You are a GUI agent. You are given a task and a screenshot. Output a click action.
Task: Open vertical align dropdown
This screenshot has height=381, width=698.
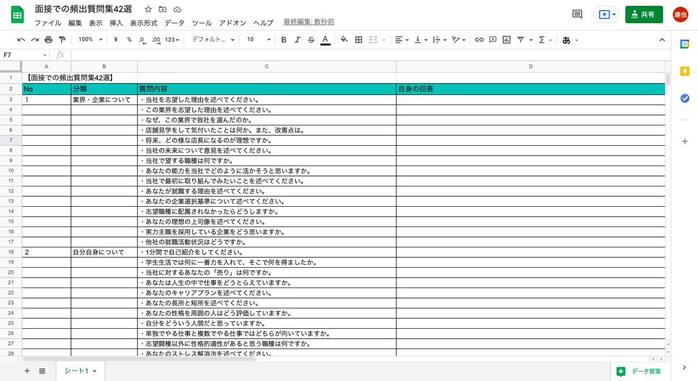(421, 39)
